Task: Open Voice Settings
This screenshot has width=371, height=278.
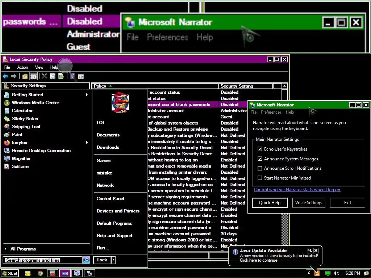Action: pyautogui.click(x=309, y=203)
